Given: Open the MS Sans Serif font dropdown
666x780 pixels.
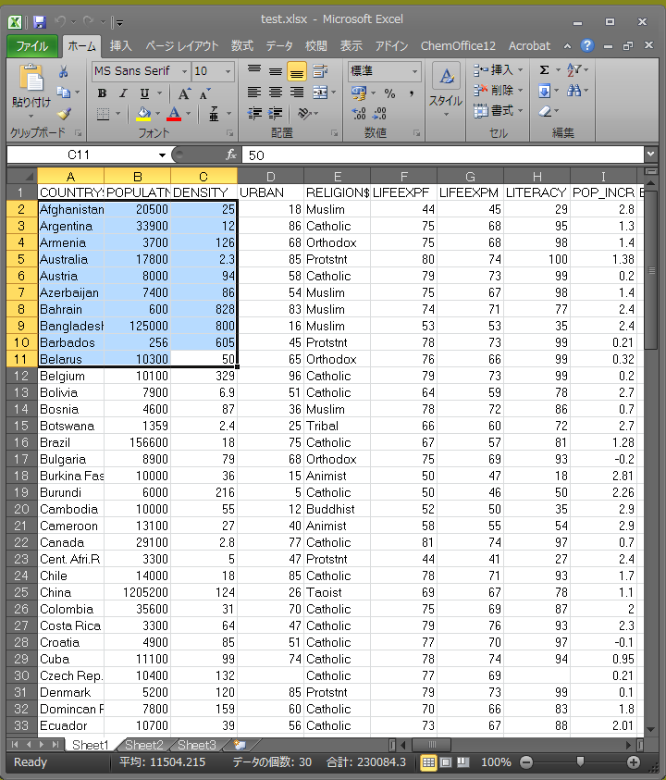Looking at the screenshot, I should click(x=184, y=71).
